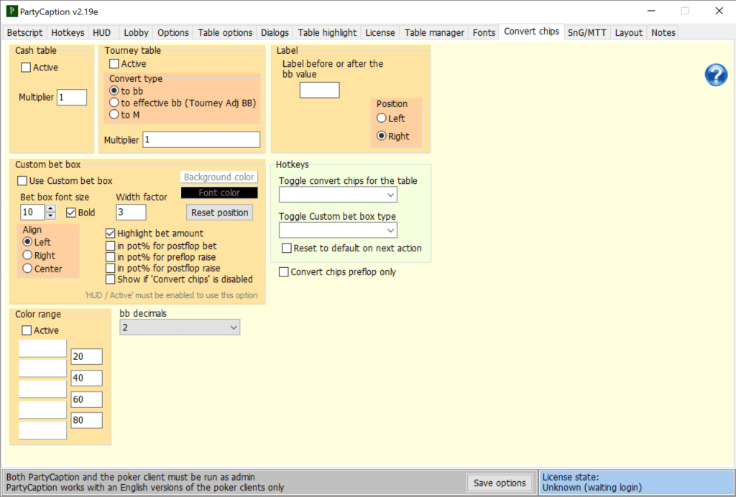Click the color range field containing 20

[x=86, y=356]
